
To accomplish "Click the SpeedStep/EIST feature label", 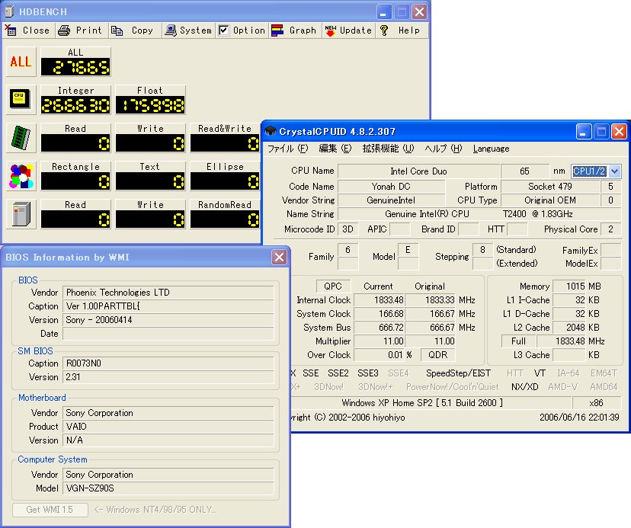I will 458,373.
